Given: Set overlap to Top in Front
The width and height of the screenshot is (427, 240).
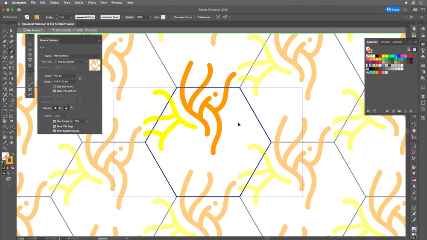Looking at the screenshot, I should (x=66, y=108).
